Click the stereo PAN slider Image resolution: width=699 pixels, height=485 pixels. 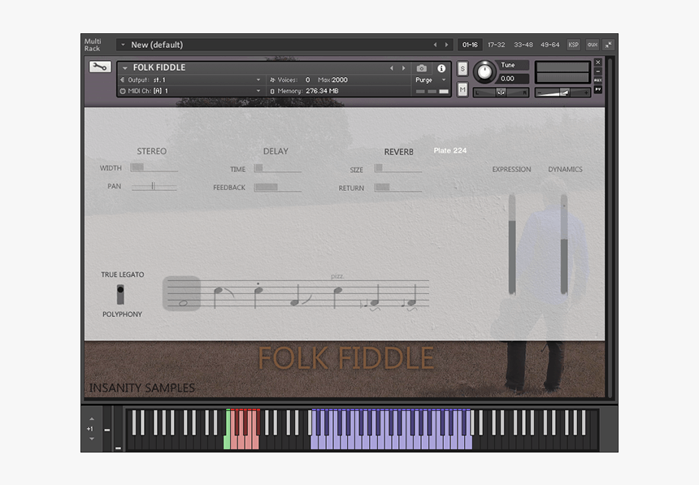click(154, 186)
